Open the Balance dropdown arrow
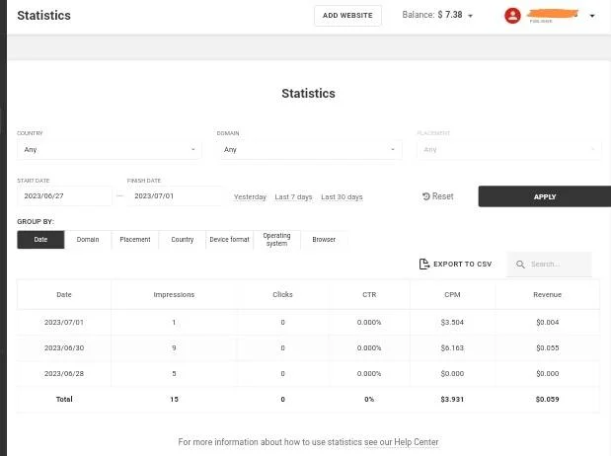 tap(470, 16)
